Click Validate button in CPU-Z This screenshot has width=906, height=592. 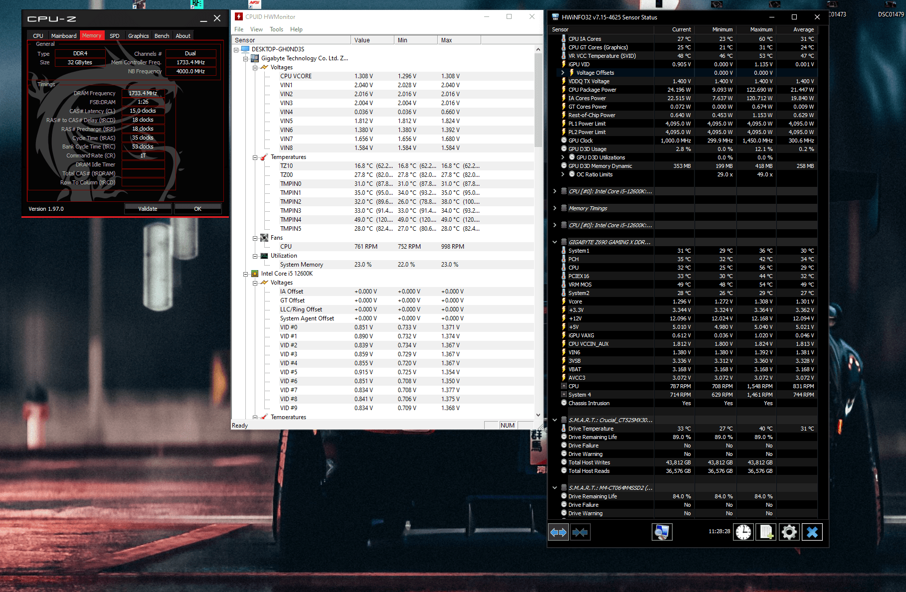point(148,209)
